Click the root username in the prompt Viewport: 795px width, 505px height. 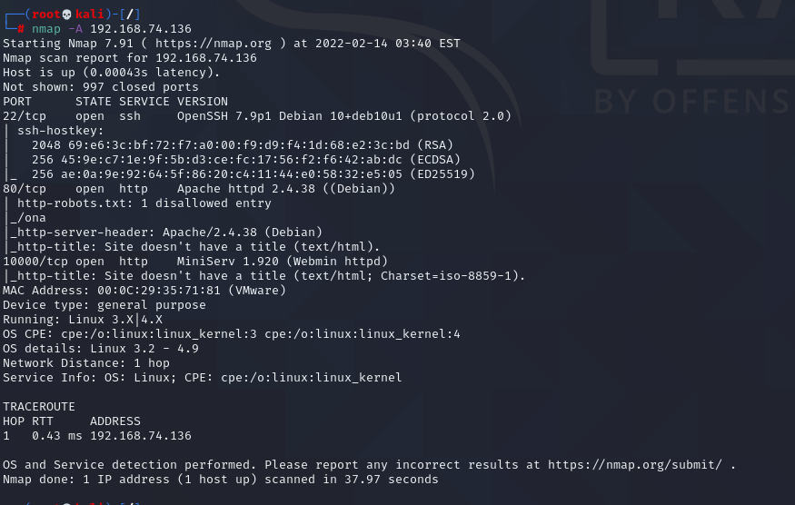pyautogui.click(x=46, y=15)
